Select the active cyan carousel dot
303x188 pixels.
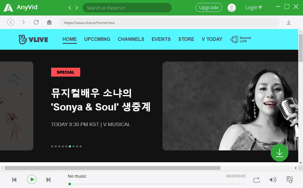(70, 146)
